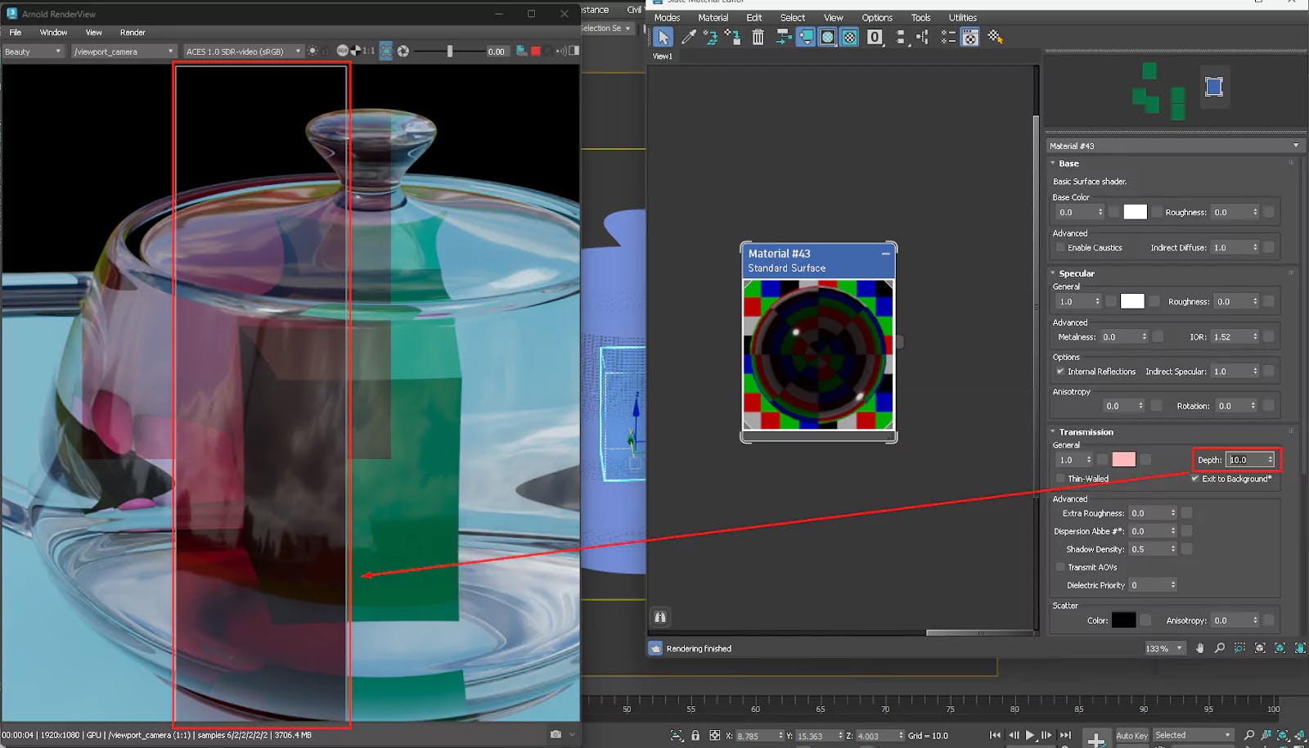Click exposure slider in RenderView toolbar
The height and width of the screenshot is (748, 1309).
click(x=449, y=51)
